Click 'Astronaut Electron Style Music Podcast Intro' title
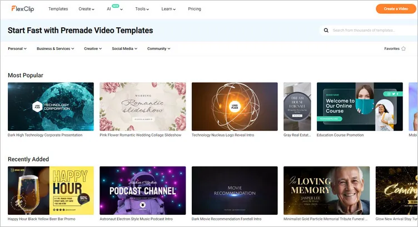The height and width of the screenshot is (227, 418). tap(136, 219)
